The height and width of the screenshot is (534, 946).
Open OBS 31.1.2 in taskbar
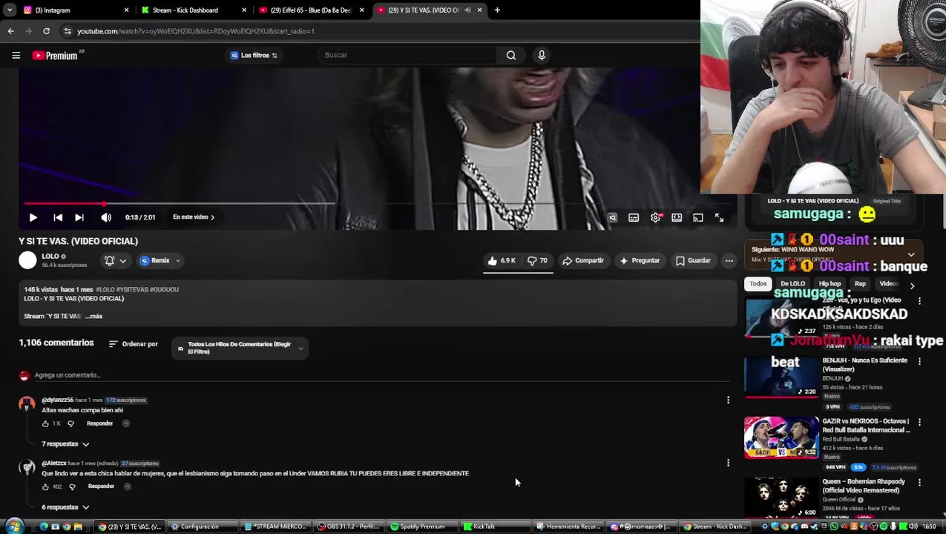[x=349, y=527]
